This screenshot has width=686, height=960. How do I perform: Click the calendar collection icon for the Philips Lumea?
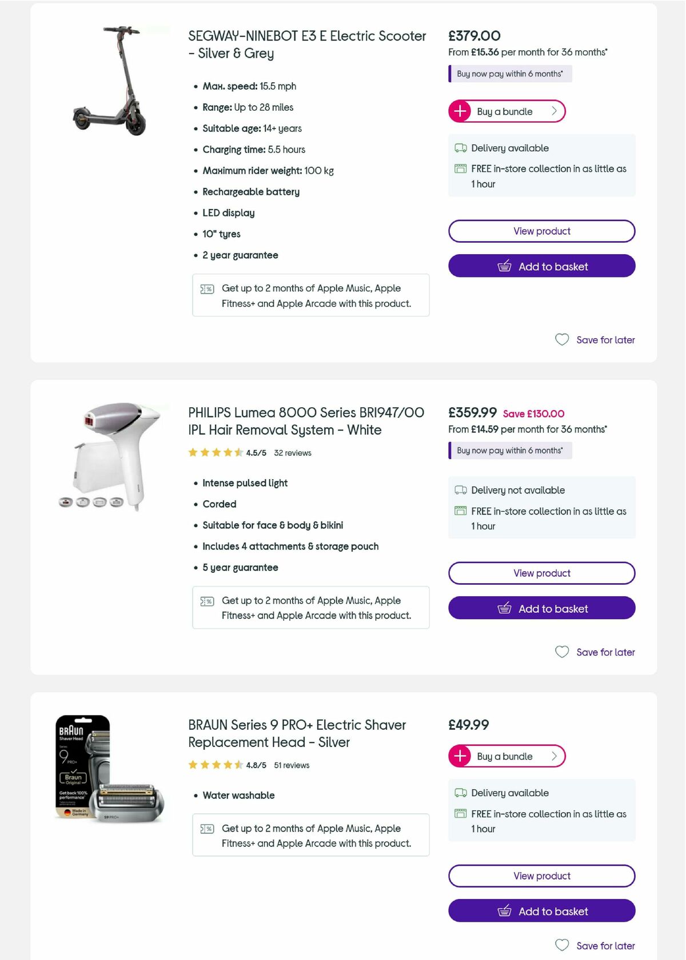click(460, 511)
